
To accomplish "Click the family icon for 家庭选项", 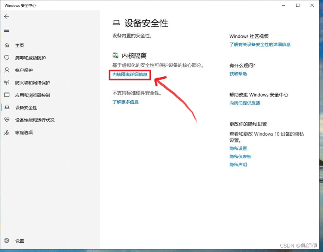I will click(7, 132).
